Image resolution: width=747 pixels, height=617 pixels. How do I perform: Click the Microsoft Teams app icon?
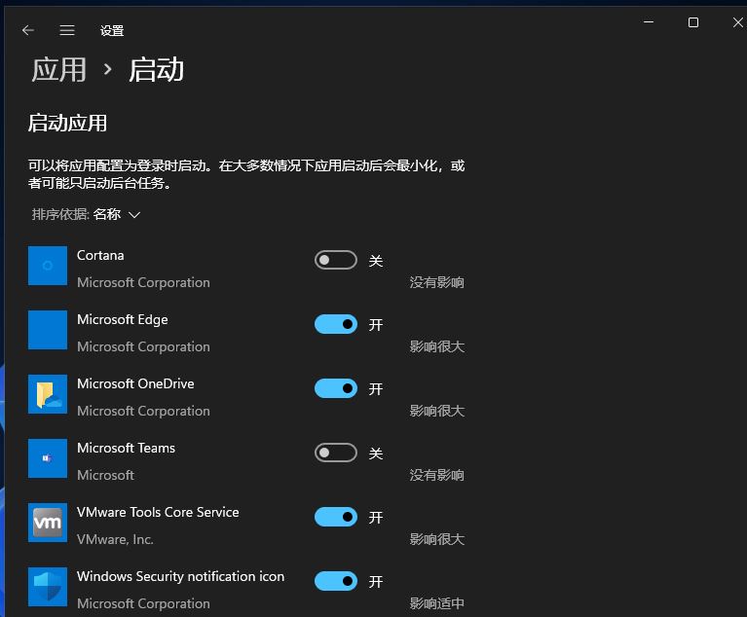(x=48, y=458)
